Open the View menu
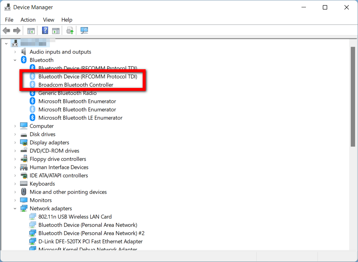 pos(48,20)
